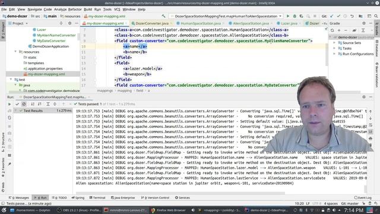Open the Refactor menu

pos(75,10)
